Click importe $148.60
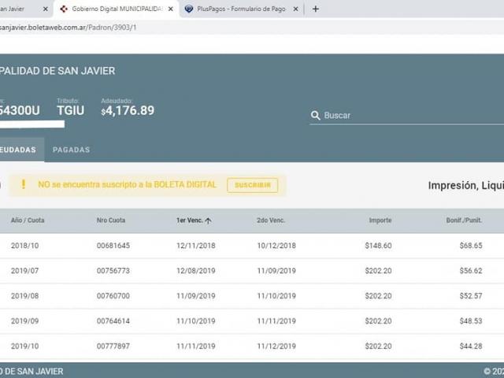Viewport: 504px width, 378px height. (x=378, y=246)
